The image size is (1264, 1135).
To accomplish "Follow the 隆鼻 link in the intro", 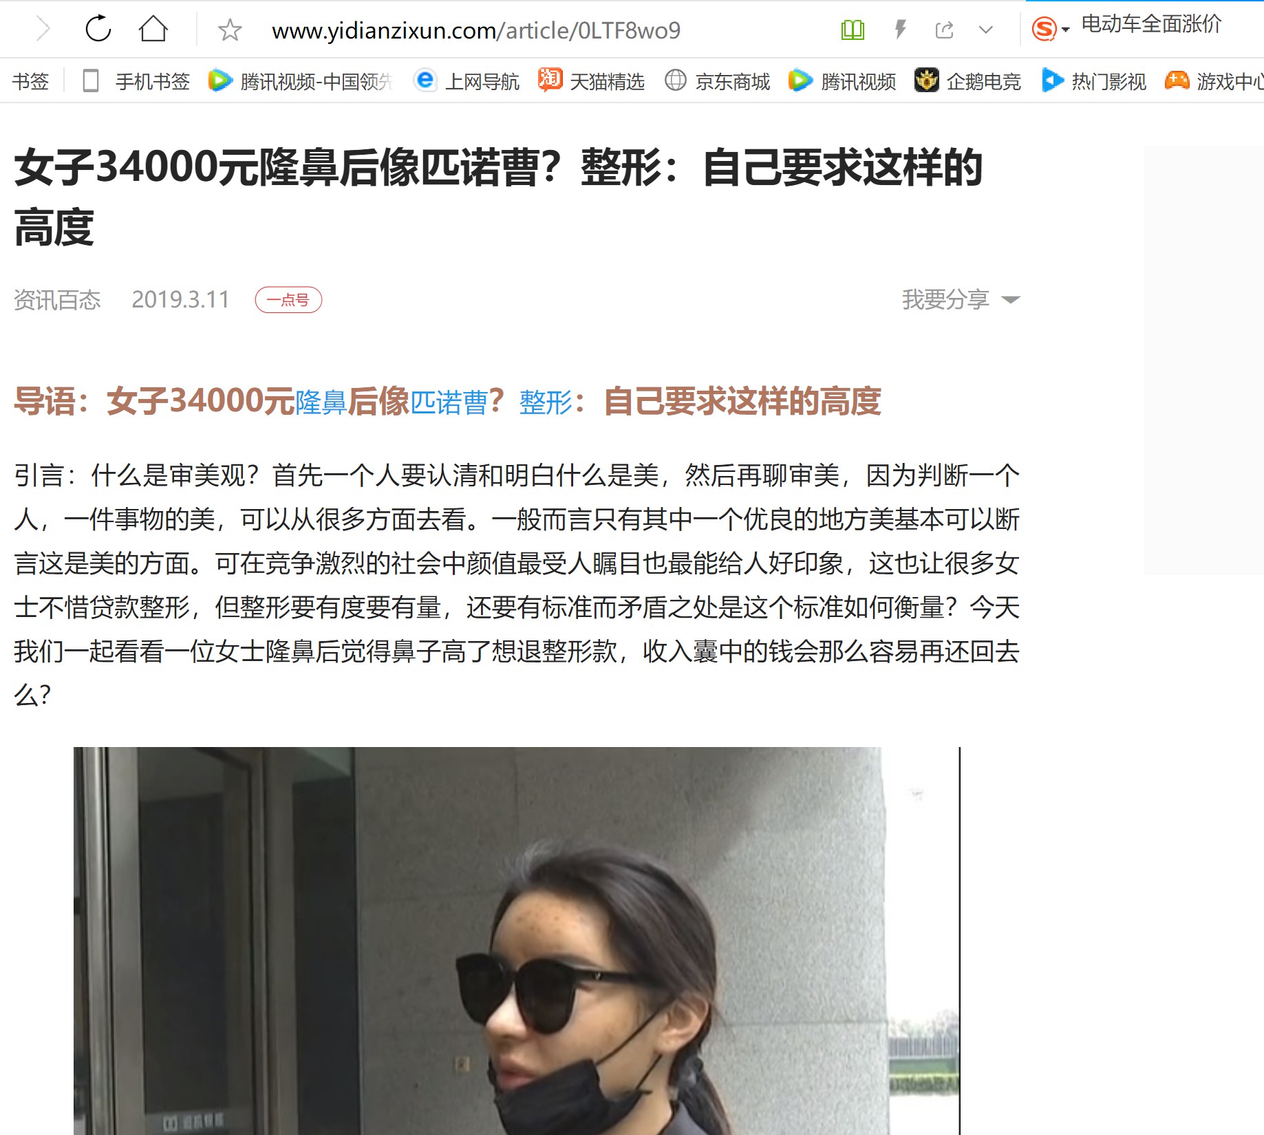I will [x=321, y=402].
